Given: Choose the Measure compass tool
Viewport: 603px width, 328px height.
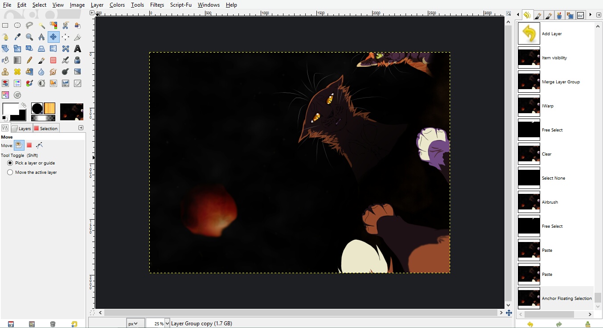Looking at the screenshot, I should pyautogui.click(x=41, y=37).
